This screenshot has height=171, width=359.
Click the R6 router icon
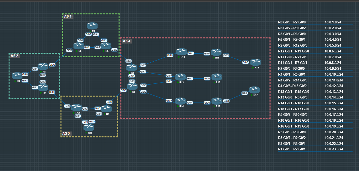click(x=17, y=76)
